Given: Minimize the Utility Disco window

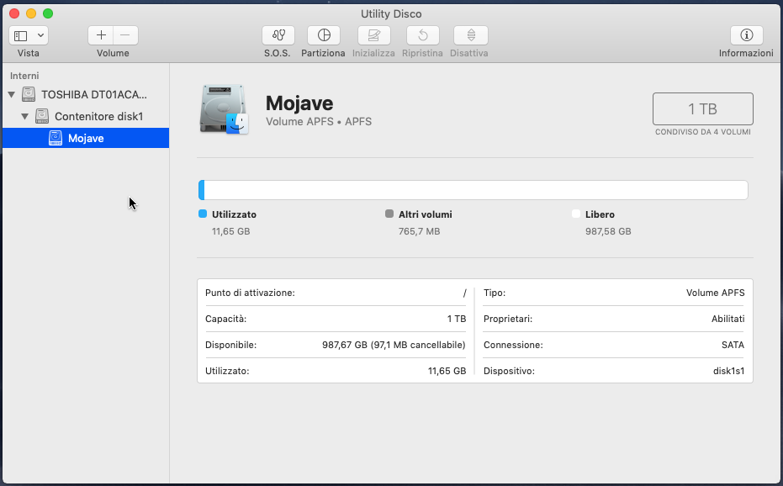Looking at the screenshot, I should click(x=31, y=13).
